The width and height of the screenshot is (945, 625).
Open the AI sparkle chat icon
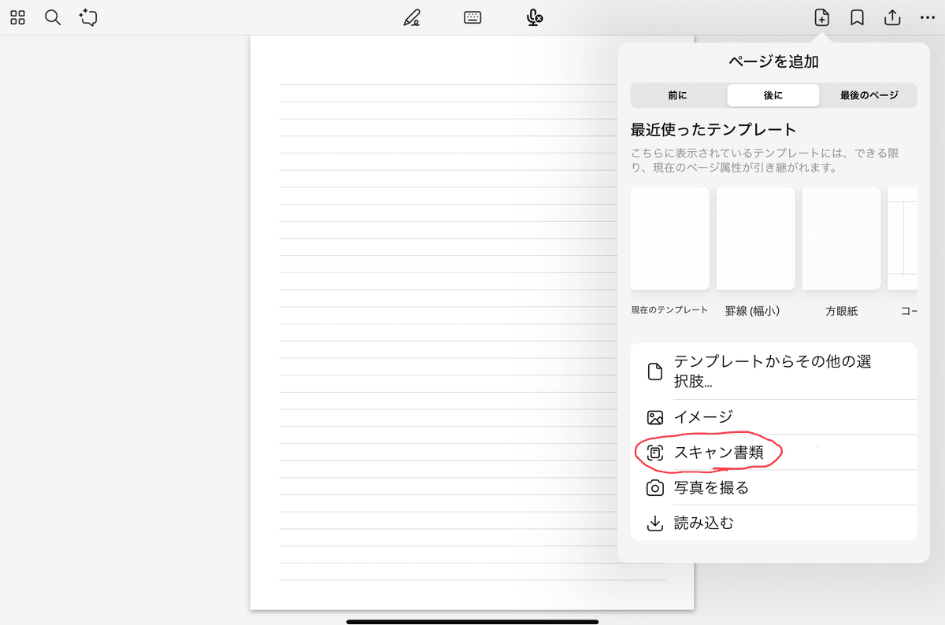(x=88, y=17)
